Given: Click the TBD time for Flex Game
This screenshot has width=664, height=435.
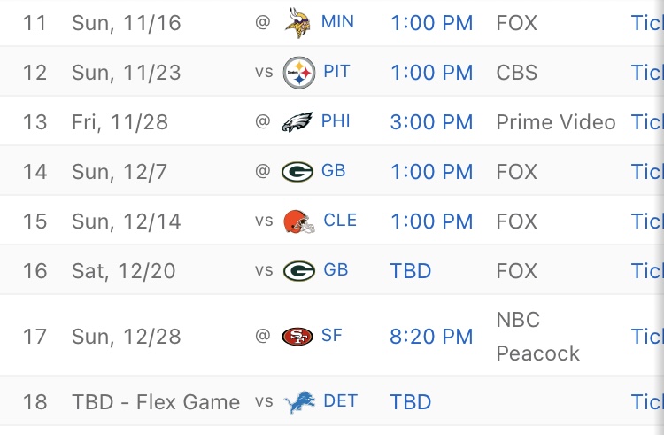Looking at the screenshot, I should click(x=410, y=402).
